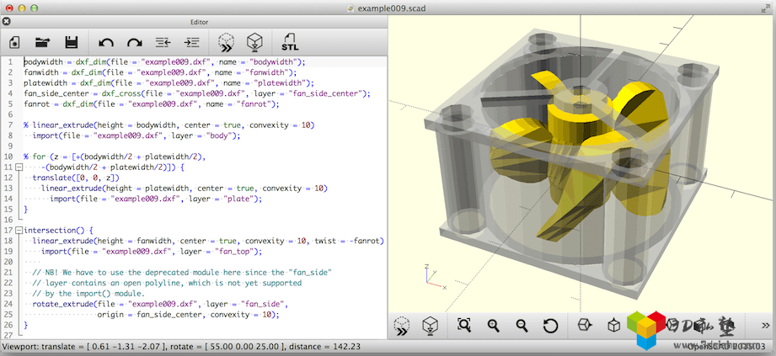Zoom in on the 3D view
The width and height of the screenshot is (776, 356).
click(x=493, y=326)
